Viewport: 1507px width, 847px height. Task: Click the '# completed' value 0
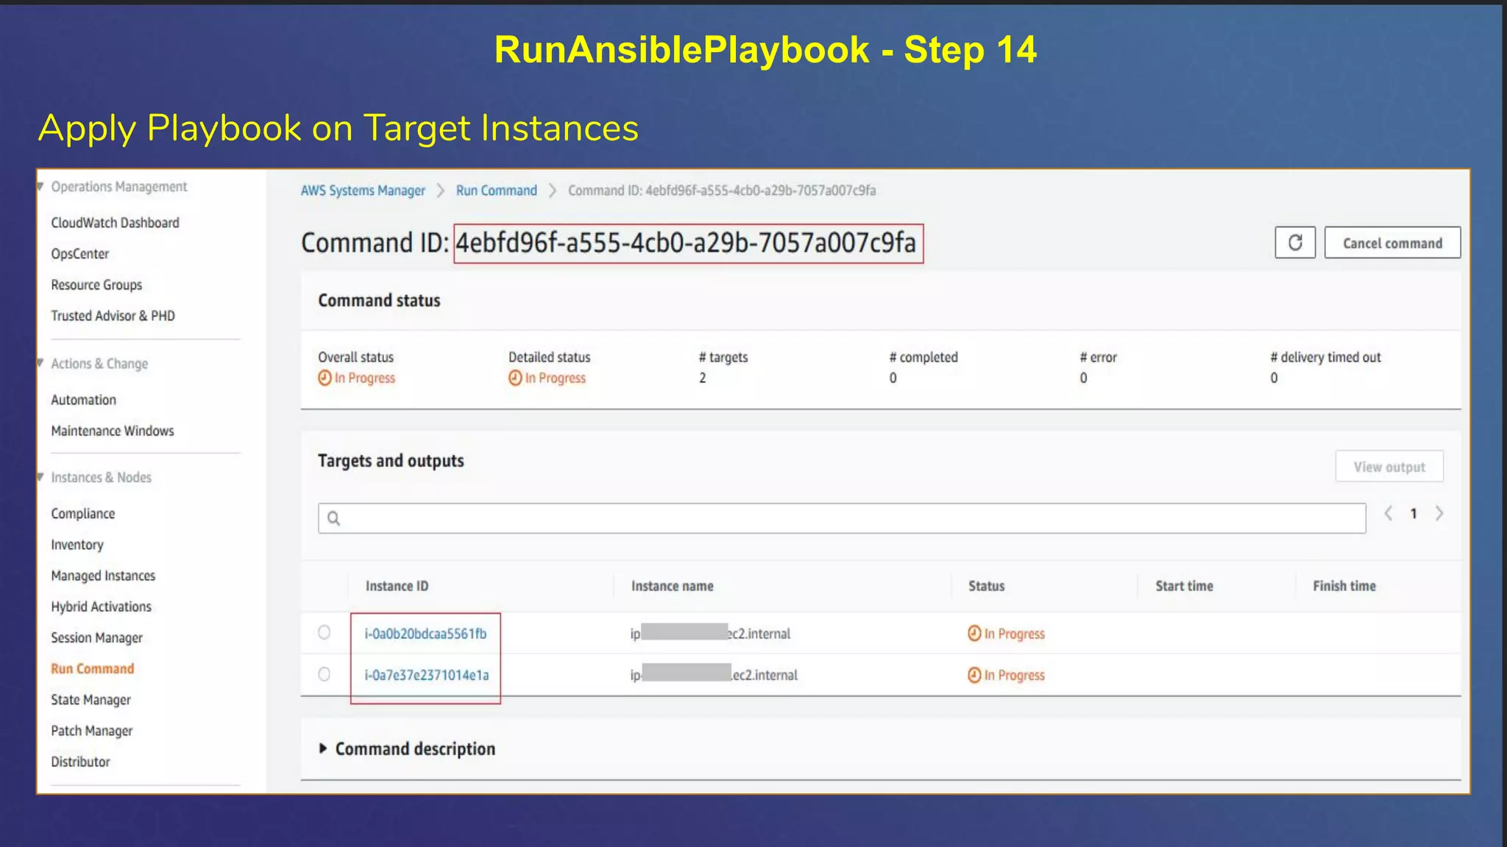(x=893, y=378)
